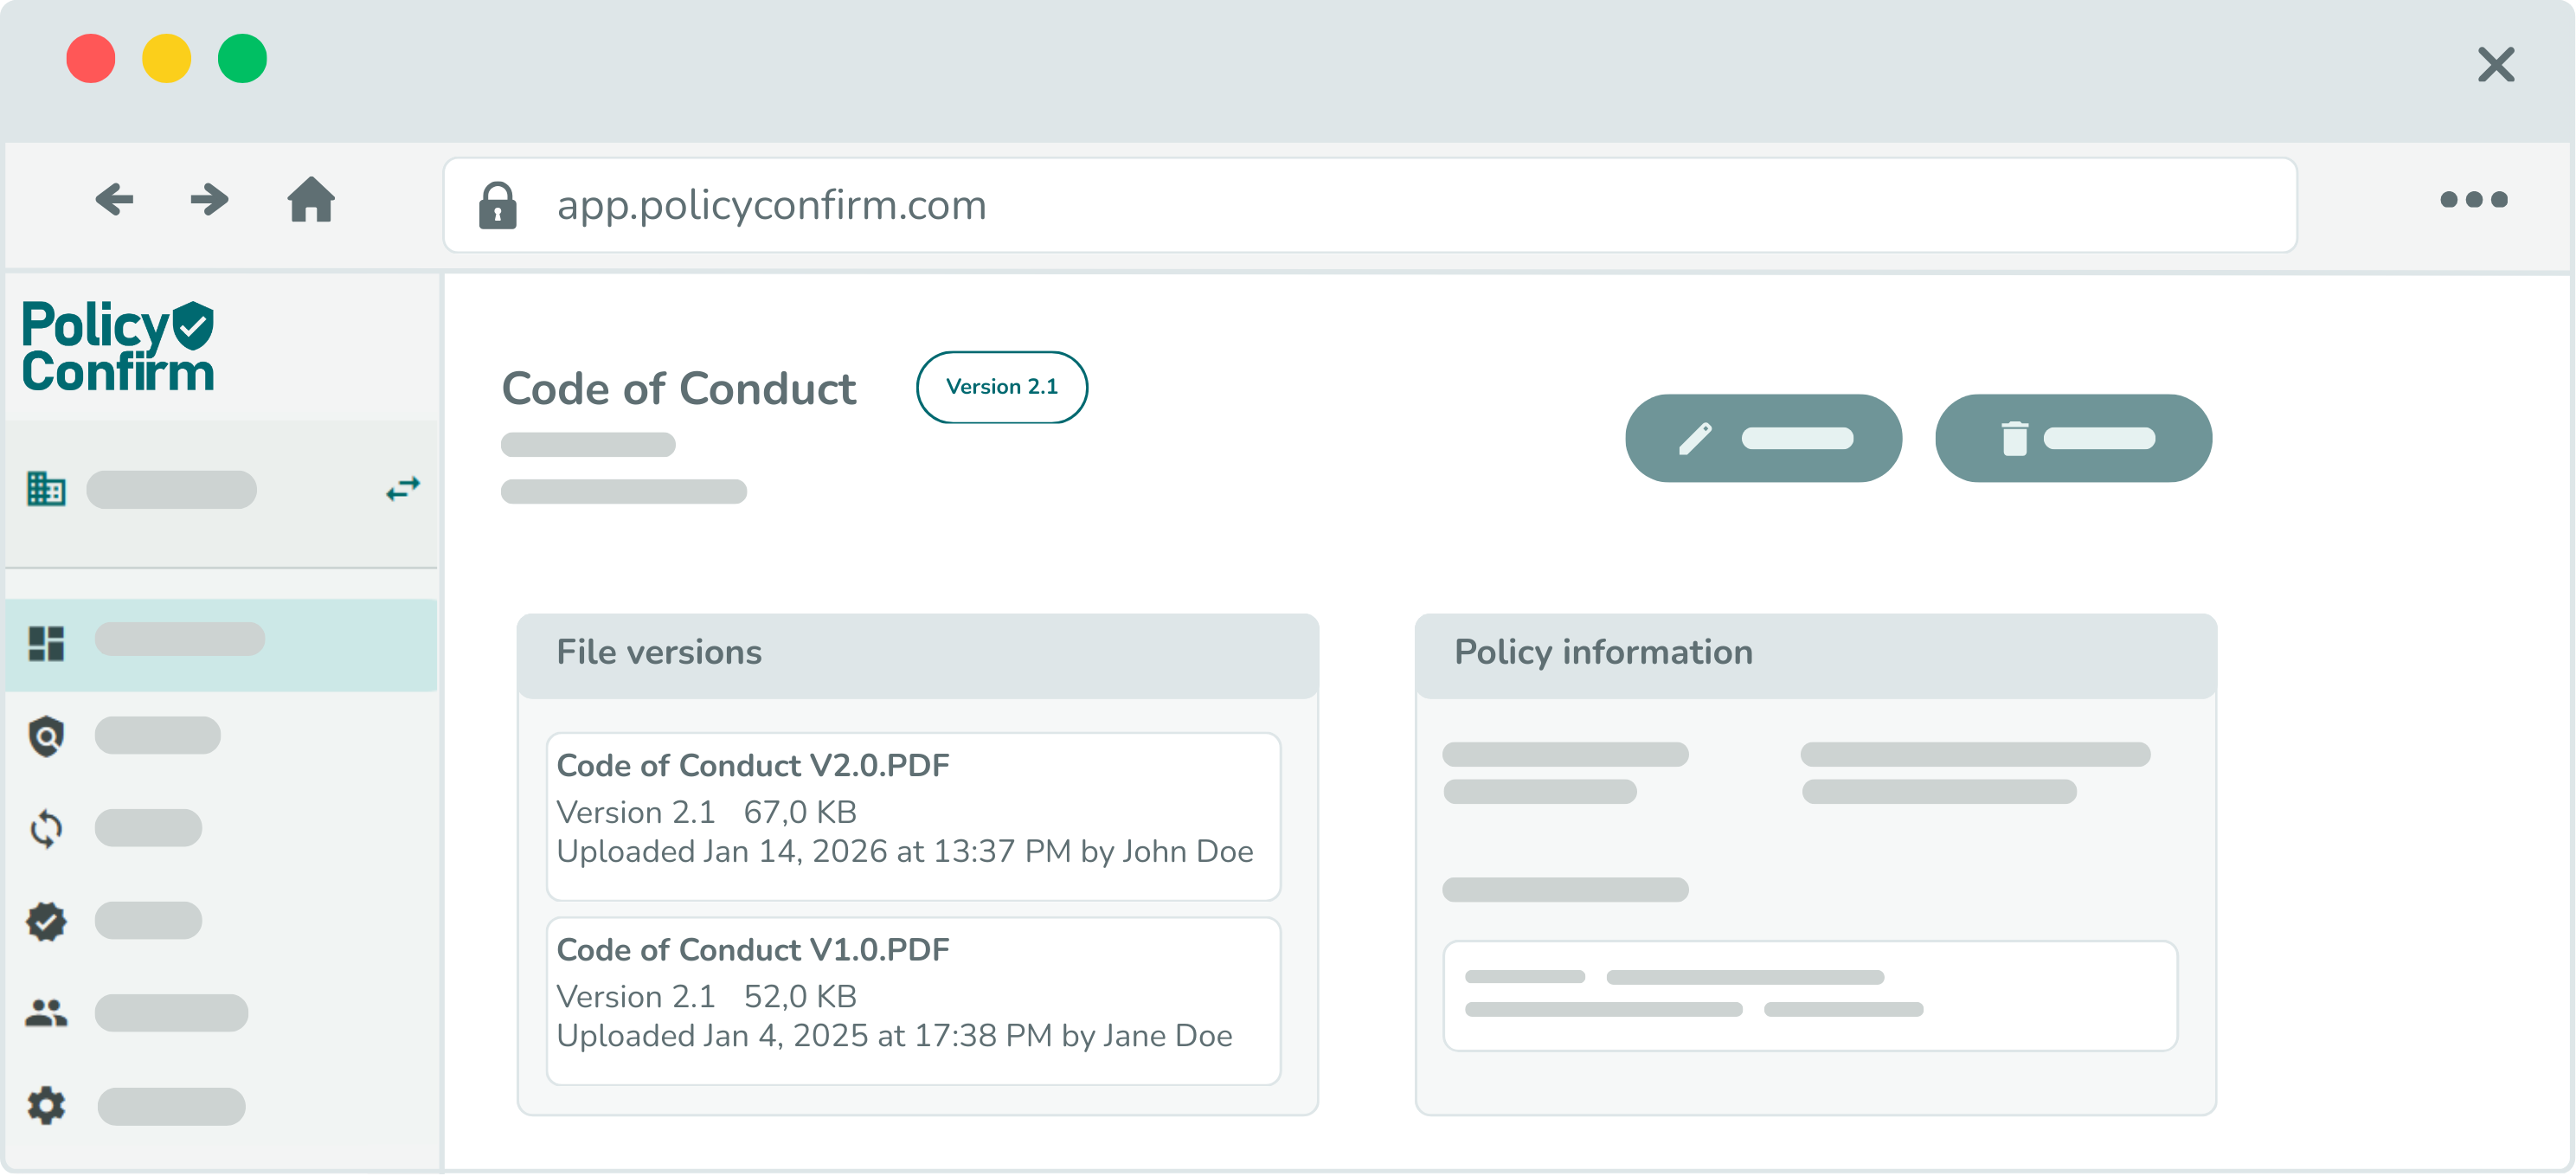Switch organization using swap arrows icon
Screen dimensions: 2576x1176
click(x=403, y=489)
